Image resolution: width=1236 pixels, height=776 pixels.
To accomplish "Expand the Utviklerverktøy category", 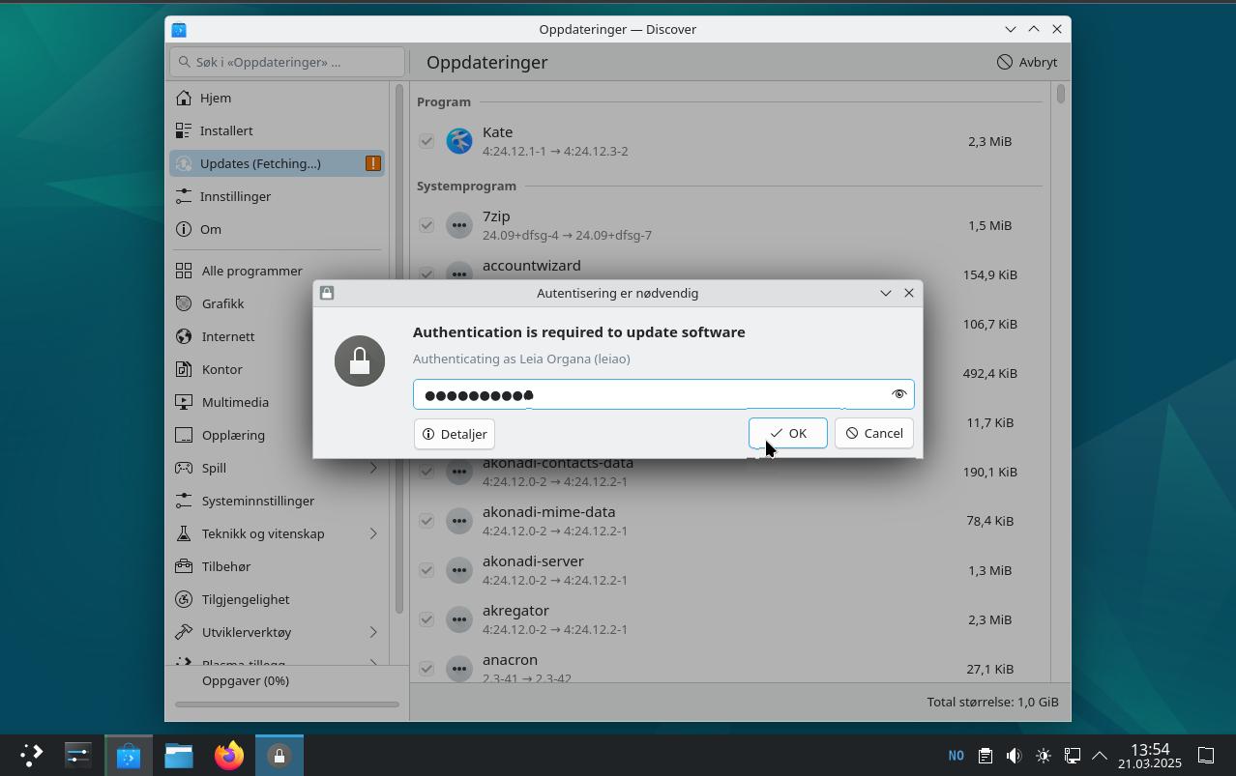I will pyautogui.click(x=373, y=632).
